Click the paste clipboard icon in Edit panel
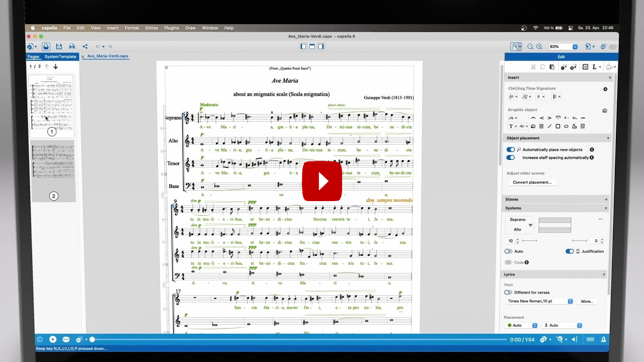 pyautogui.click(x=552, y=67)
